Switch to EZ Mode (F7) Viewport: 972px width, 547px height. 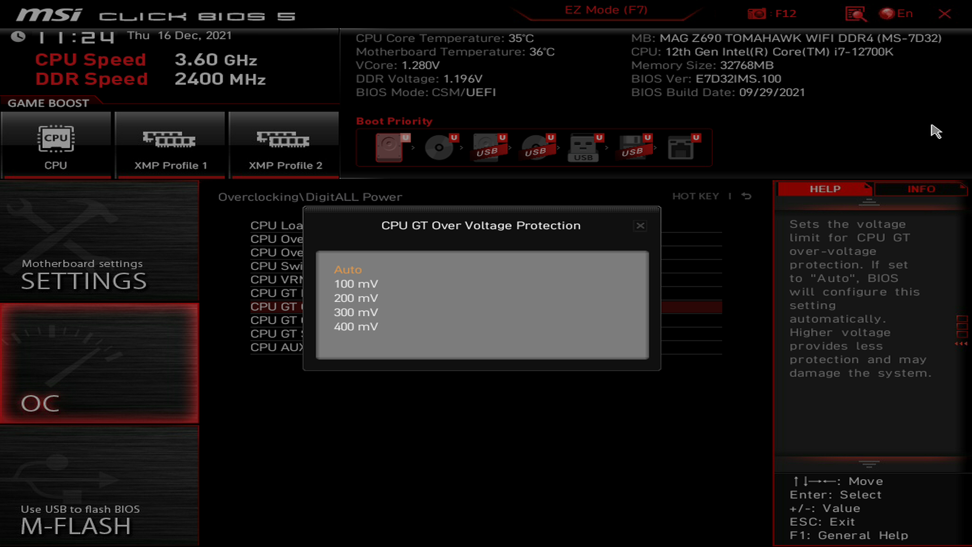click(606, 10)
